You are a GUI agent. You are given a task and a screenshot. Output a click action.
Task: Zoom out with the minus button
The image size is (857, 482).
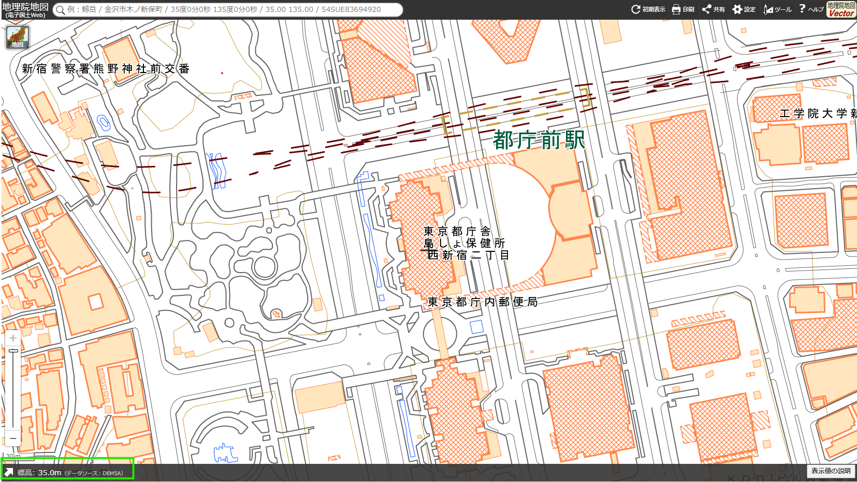pyautogui.click(x=13, y=438)
